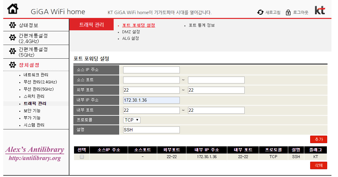Click the 새로고침 text link
Viewport: 338px width, 177px height.
[x=273, y=12]
